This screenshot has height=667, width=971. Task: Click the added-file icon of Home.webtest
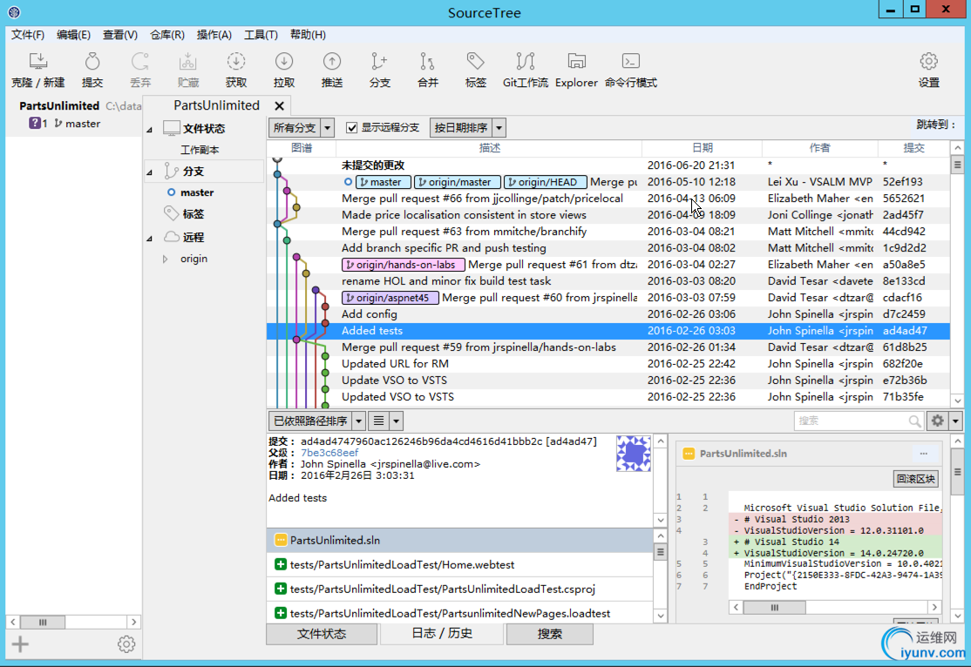click(x=281, y=564)
